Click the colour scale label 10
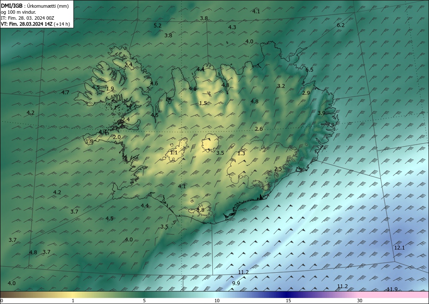Image resolution: width=429 pixels, height=304 pixels. pyautogui.click(x=217, y=301)
